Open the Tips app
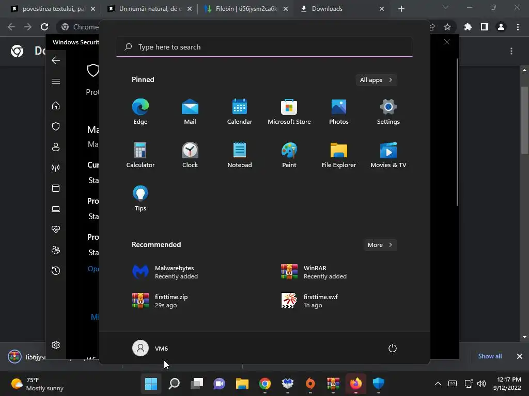Screen dimensions: 529x396 (x=141, y=199)
